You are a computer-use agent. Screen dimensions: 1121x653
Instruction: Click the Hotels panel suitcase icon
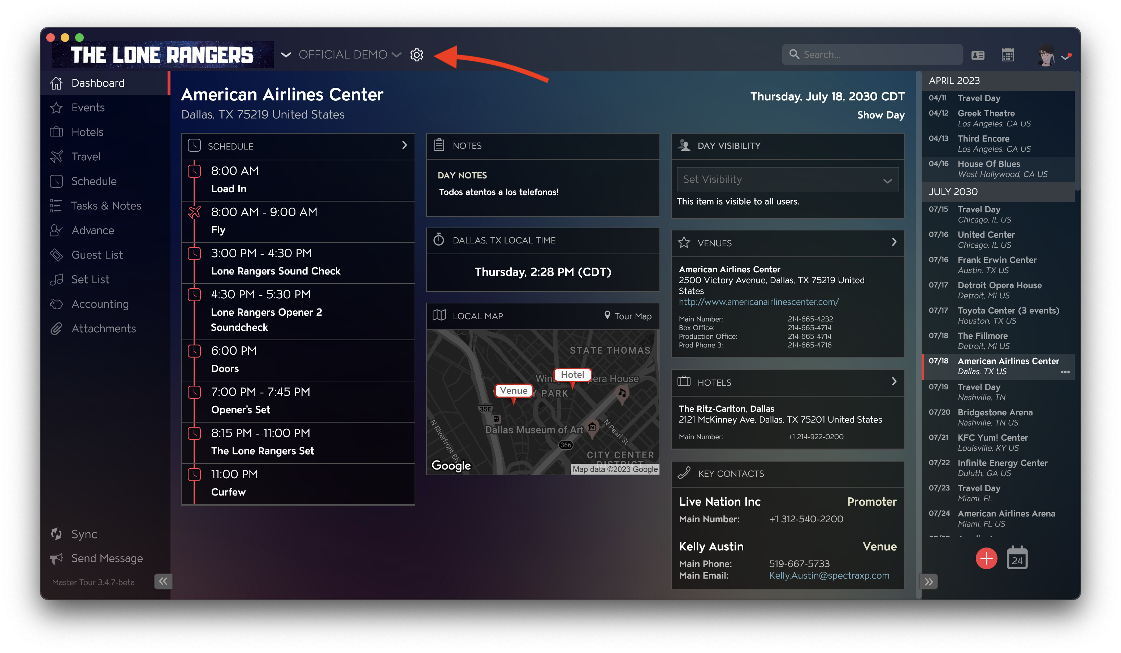coord(684,382)
